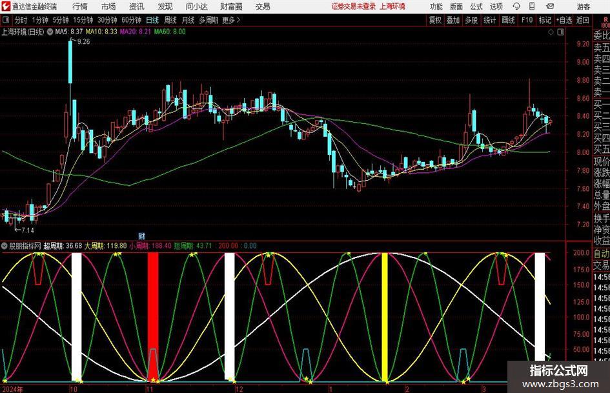Click the MA5: 8.37 indicator label
The height and width of the screenshot is (393, 610).
(69, 32)
